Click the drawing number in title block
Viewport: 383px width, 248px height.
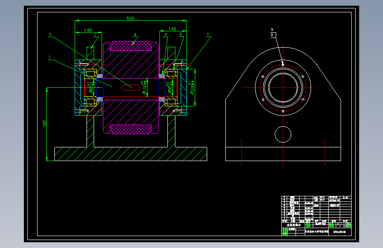(340, 232)
